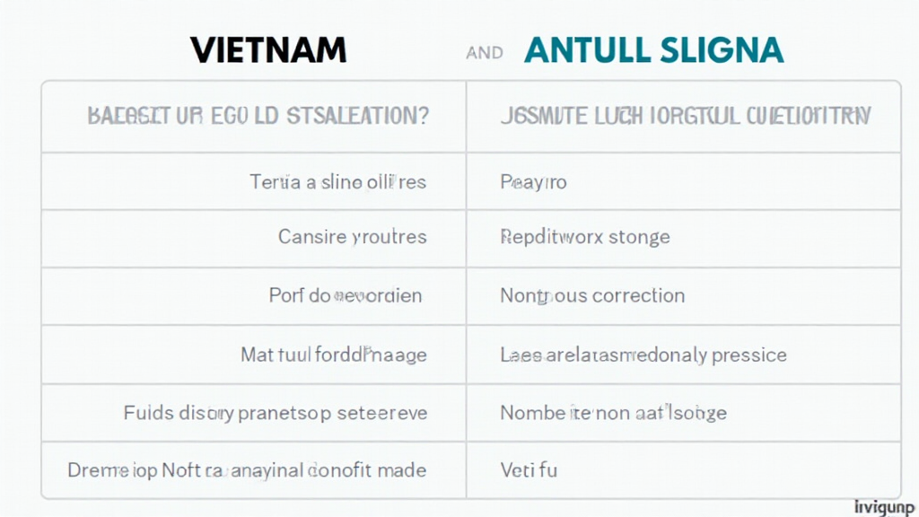The image size is (919, 517).
Task: Click the small 'AND' label
Action: pyautogui.click(x=485, y=53)
